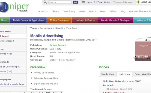Open the Mobile Commerce menu
This screenshot has height=93, width=151.
[x=59, y=20]
